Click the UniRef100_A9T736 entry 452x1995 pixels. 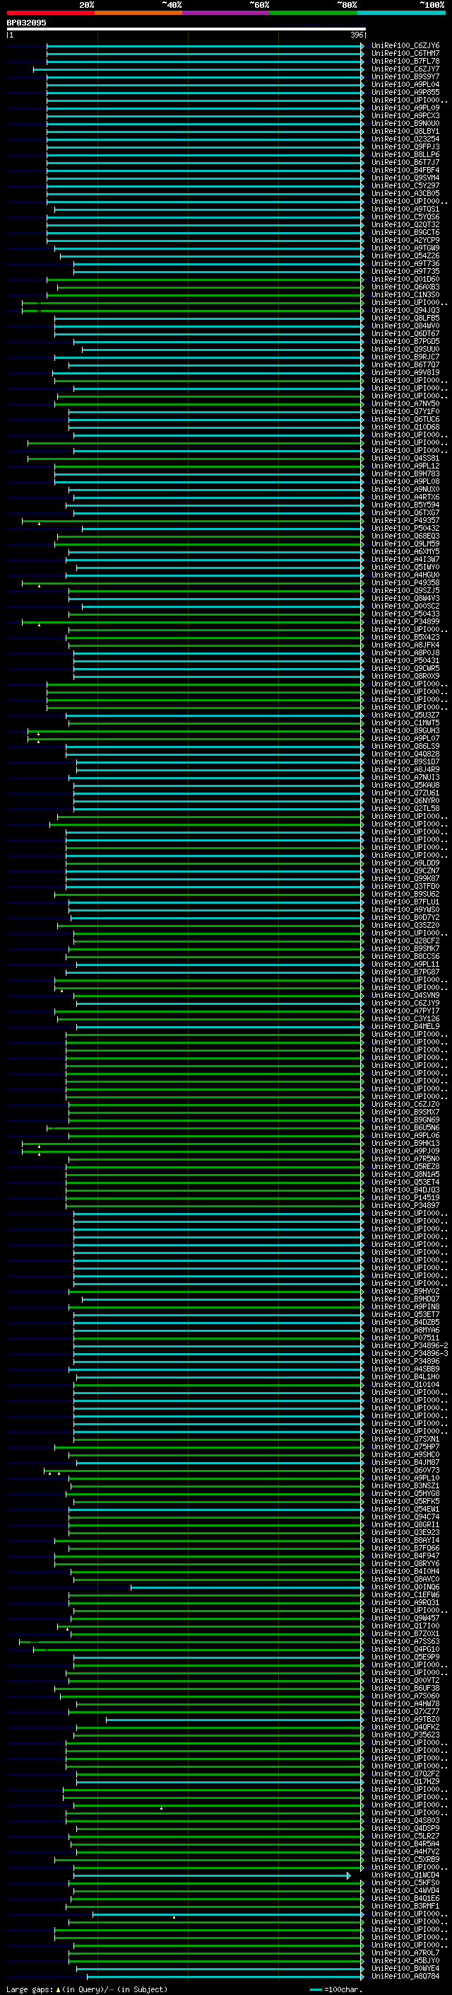click(405, 264)
